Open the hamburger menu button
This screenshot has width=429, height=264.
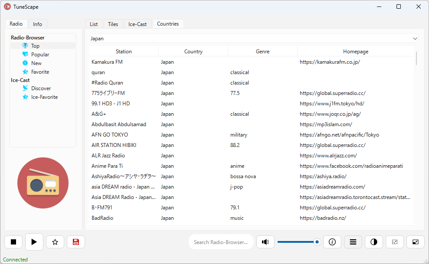[353, 242]
